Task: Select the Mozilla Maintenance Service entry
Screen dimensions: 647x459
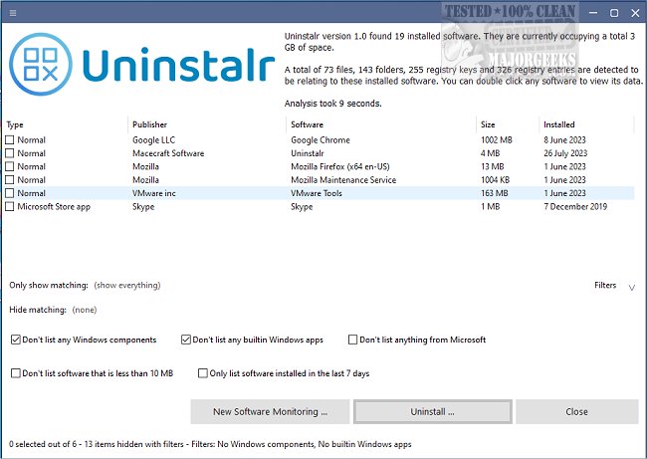Action: click(343, 179)
